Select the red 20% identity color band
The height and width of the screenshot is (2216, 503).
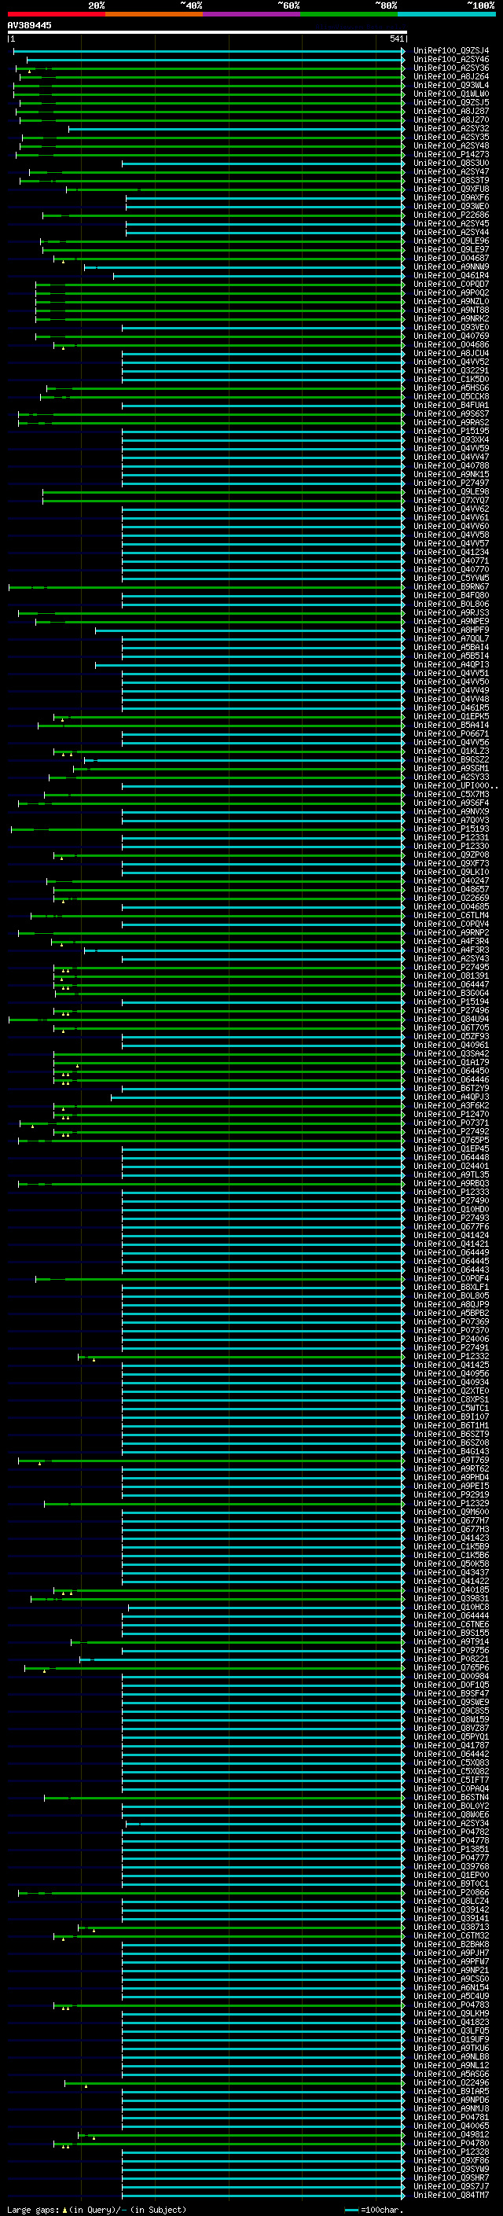click(x=56, y=14)
